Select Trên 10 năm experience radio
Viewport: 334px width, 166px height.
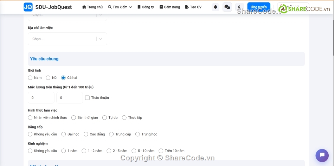161,151
